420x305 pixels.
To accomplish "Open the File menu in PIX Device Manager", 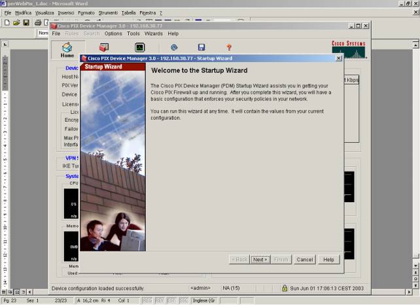I will [56, 33].
